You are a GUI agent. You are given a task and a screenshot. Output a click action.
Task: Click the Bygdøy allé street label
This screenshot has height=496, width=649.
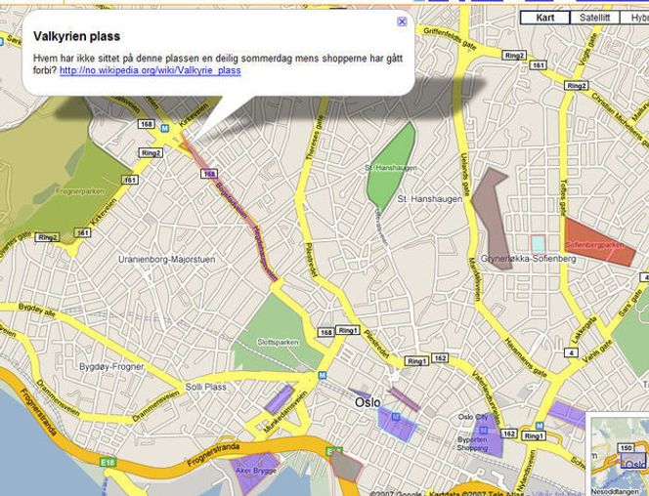[37, 310]
